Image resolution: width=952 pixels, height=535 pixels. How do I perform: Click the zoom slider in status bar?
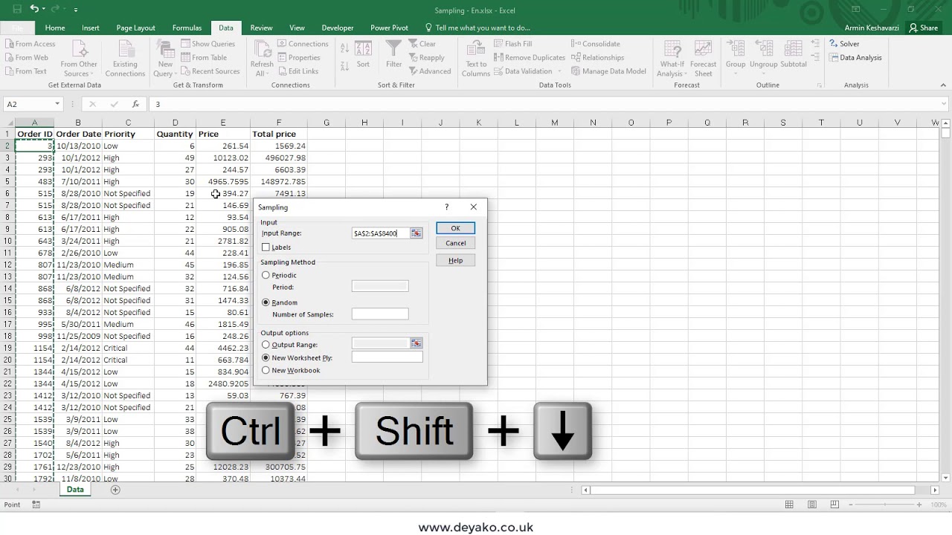[x=884, y=505]
